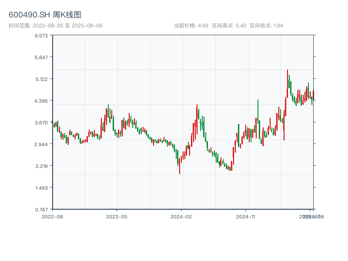This screenshot has height=261, width=348.
Task: Click the y-axis value 2.944
Action: 41,144
